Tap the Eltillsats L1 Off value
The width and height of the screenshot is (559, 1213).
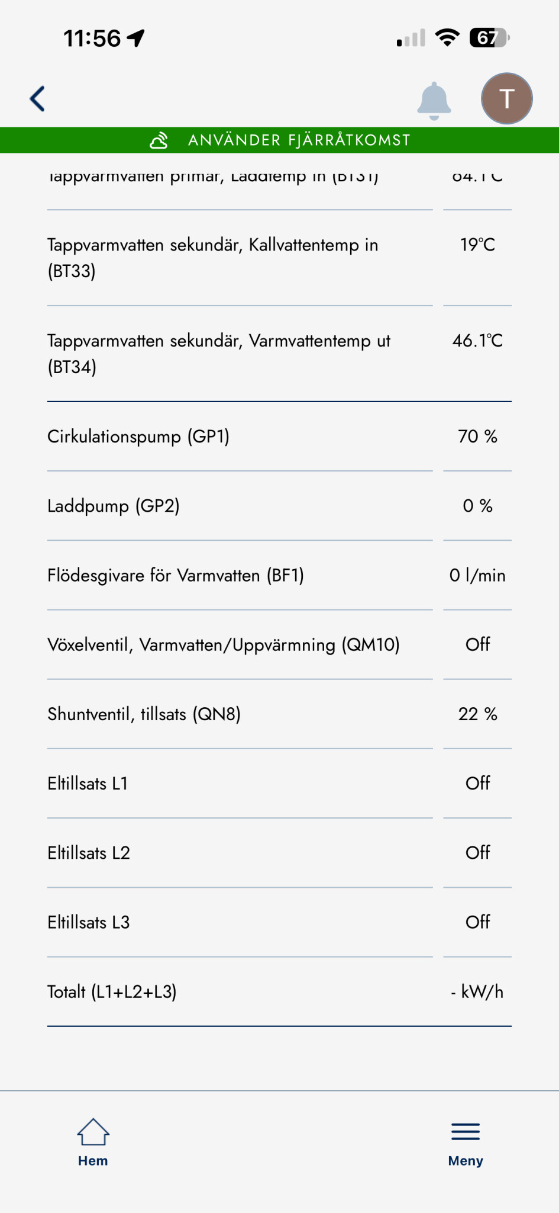click(x=477, y=783)
